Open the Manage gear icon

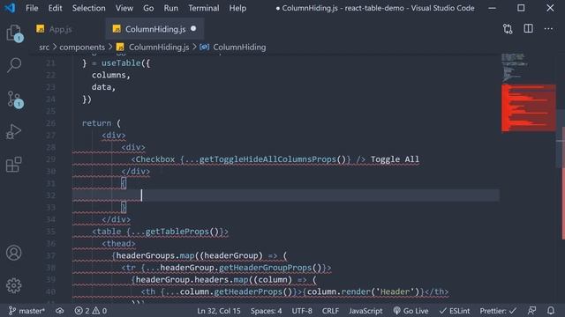(14, 285)
